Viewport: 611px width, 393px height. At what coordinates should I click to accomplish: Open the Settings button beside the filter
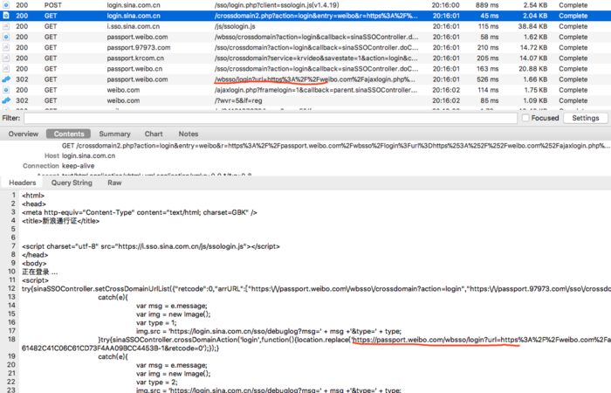(x=586, y=118)
